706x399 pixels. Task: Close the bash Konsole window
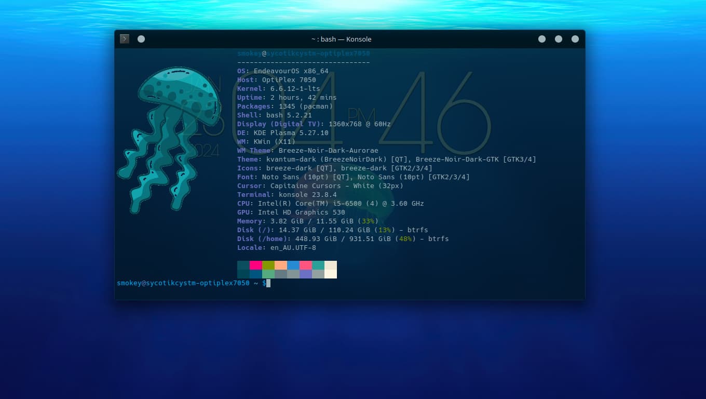coord(575,39)
